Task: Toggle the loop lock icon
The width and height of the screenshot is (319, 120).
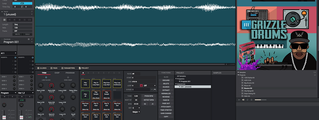Action: [141, 86]
